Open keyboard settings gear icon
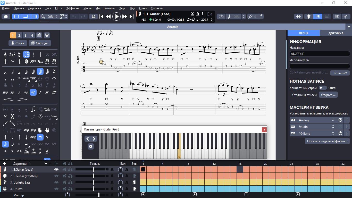 coord(91,146)
